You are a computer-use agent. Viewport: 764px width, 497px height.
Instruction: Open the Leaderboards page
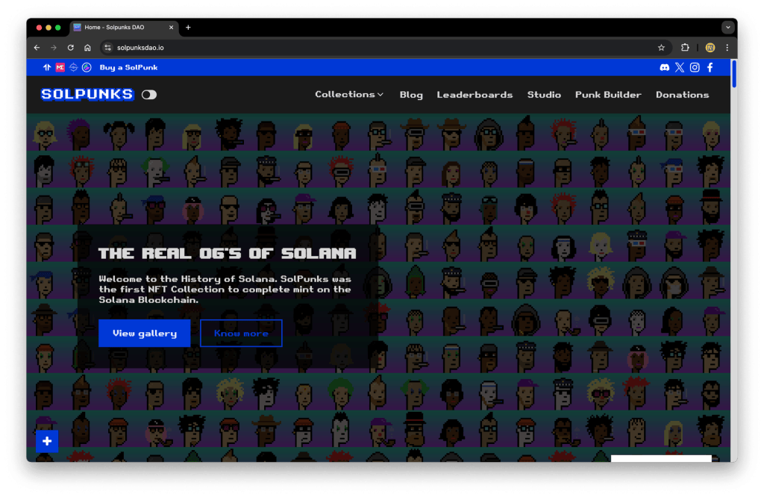(x=475, y=95)
